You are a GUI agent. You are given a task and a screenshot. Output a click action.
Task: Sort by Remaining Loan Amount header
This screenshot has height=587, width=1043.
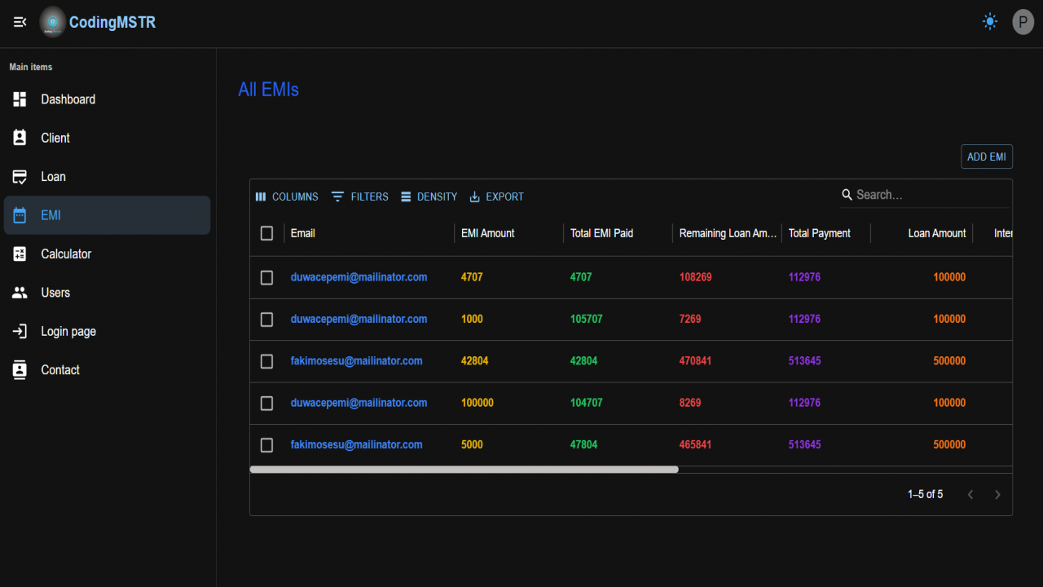[x=728, y=233]
